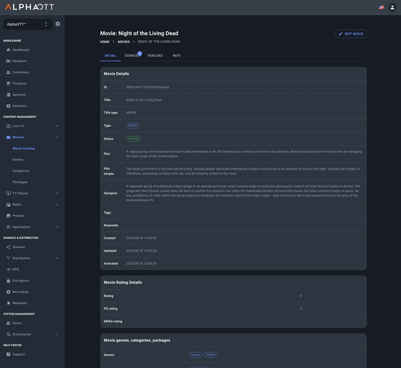
Task: Select Genres under Movies menu
Action: coord(18,160)
